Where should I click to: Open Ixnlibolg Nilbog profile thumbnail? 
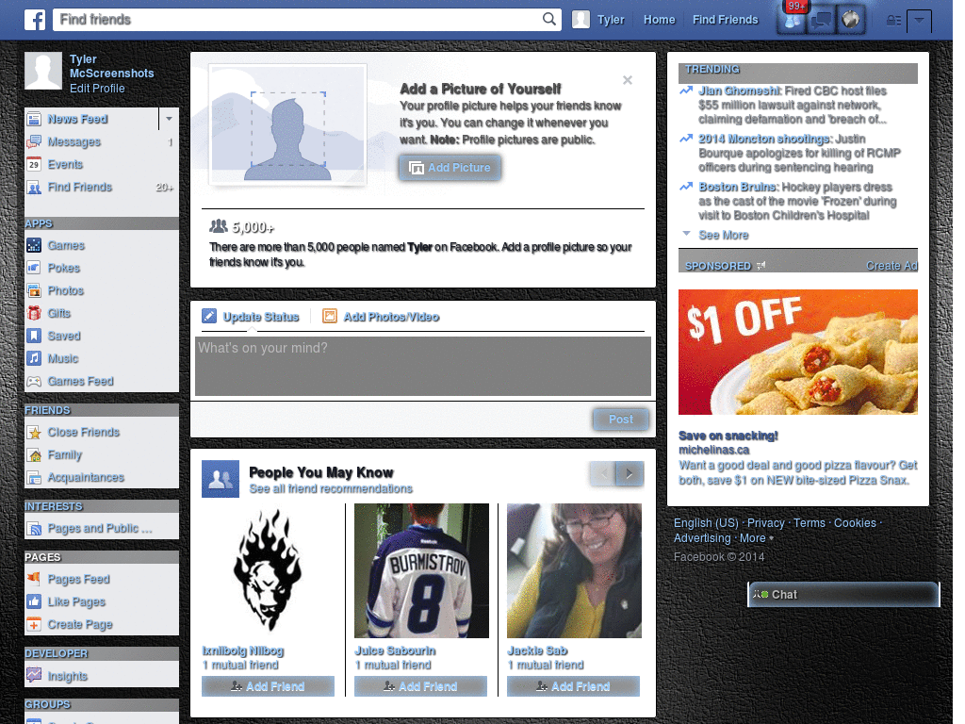coord(269,570)
